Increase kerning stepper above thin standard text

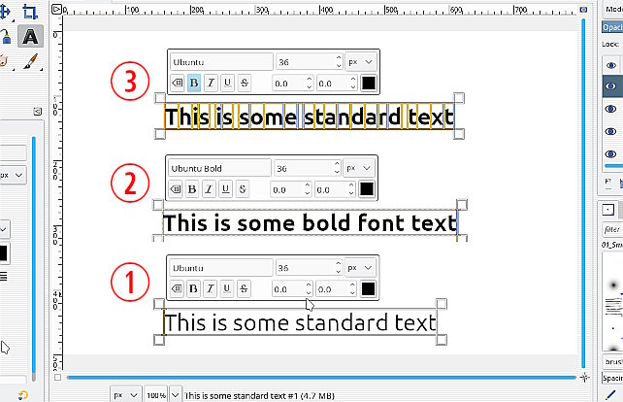[x=309, y=285]
